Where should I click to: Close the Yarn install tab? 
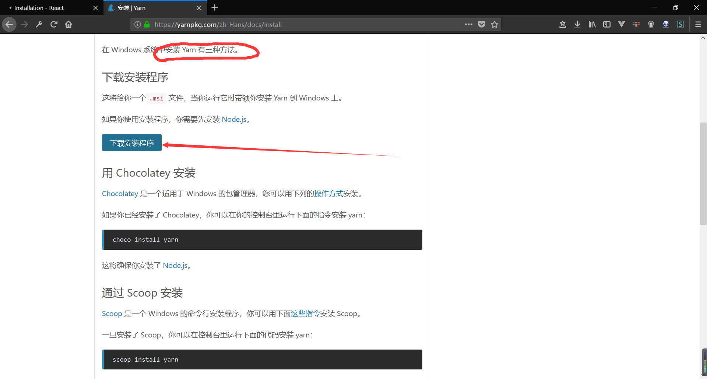199,8
